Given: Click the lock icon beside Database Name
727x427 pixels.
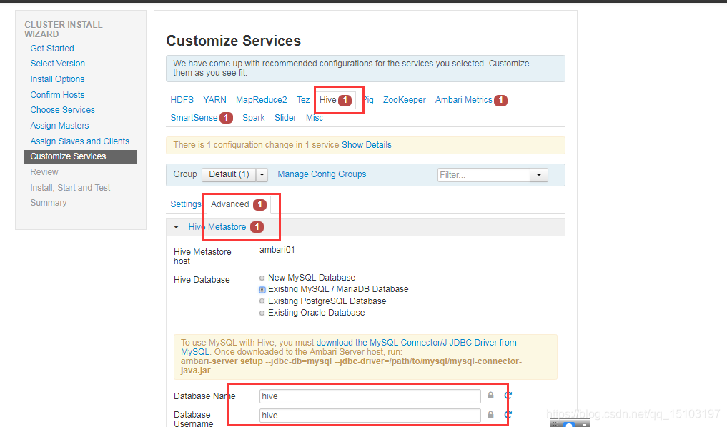Looking at the screenshot, I should 490,395.
